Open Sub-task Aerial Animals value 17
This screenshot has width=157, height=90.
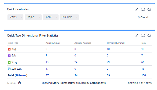[47, 69]
